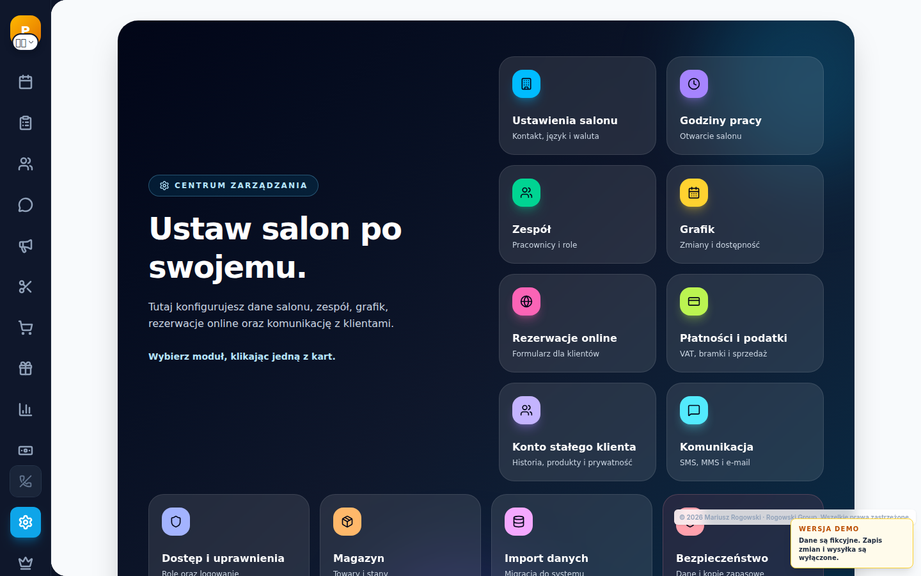Open the bar chart reports icon in the sidebar
The width and height of the screenshot is (921, 576).
[26, 410]
